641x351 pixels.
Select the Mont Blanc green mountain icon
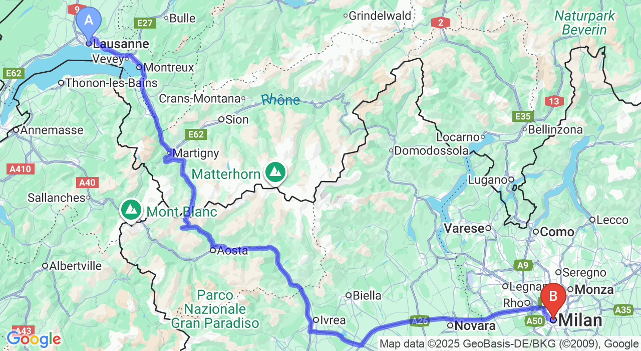(131, 210)
